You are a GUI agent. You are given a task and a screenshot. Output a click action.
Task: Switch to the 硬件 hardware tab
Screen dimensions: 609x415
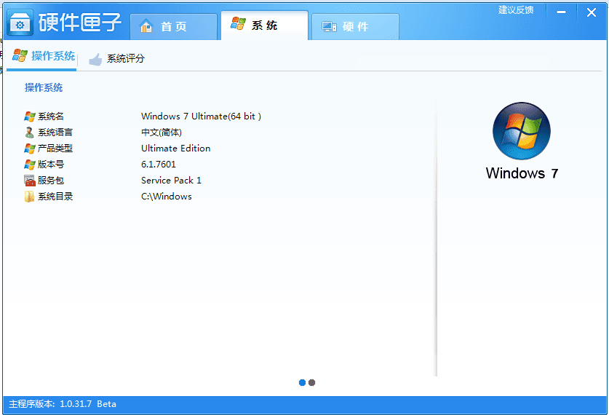(x=354, y=26)
